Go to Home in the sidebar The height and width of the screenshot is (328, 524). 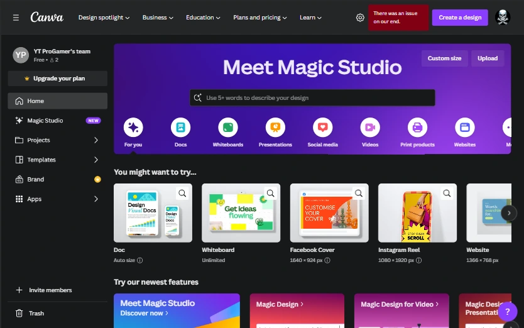click(x=57, y=101)
